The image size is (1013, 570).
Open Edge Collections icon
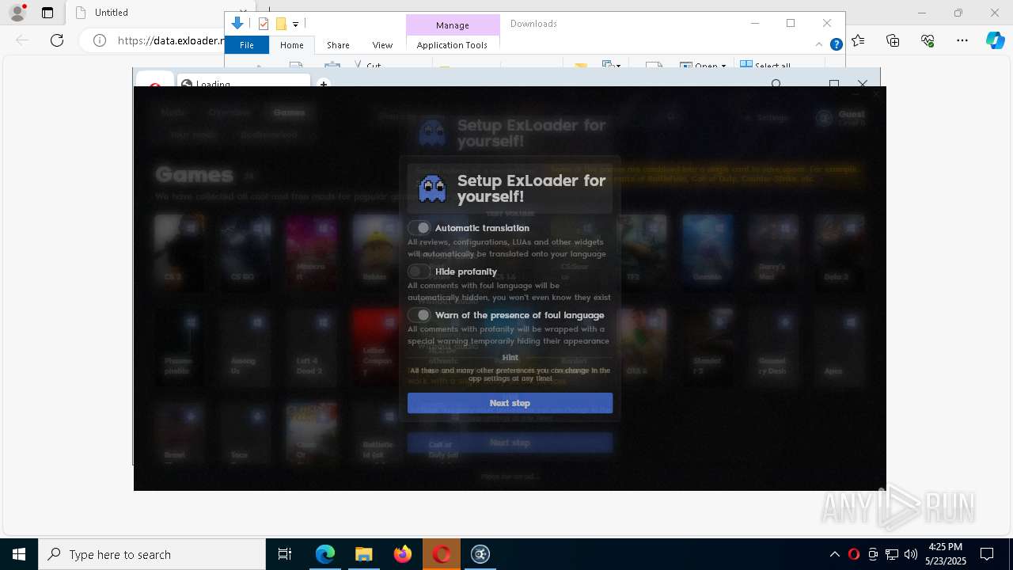pyautogui.click(x=893, y=40)
